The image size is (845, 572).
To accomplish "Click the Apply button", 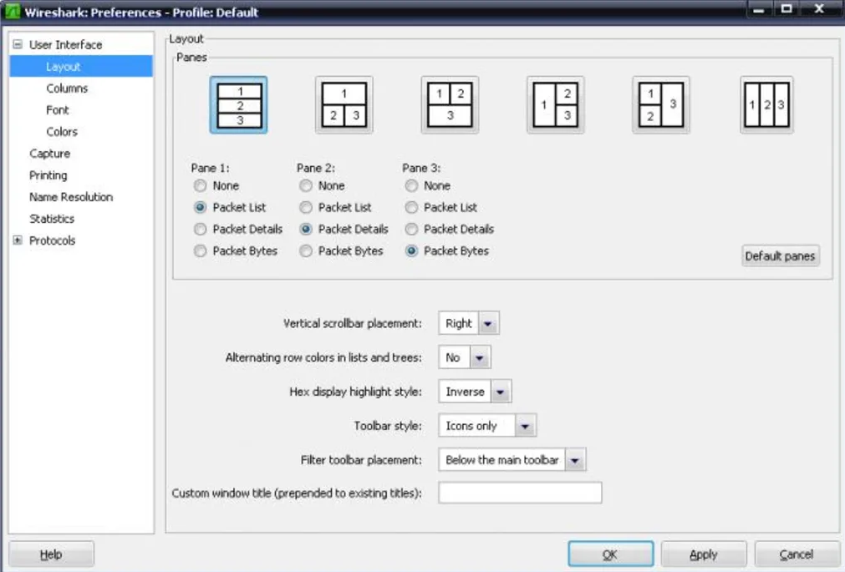I will [x=703, y=554].
